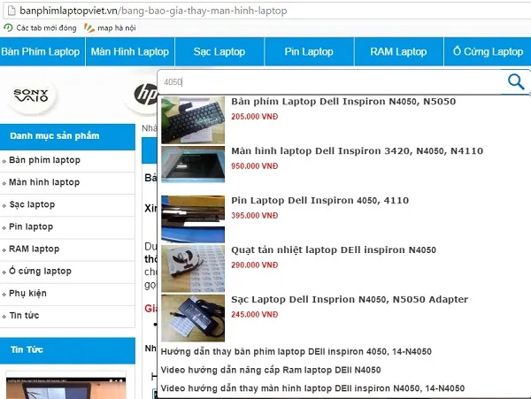This screenshot has width=531, height=399.
Task: Open thumbnail of Dell 4050 battery
Action: click(x=193, y=219)
